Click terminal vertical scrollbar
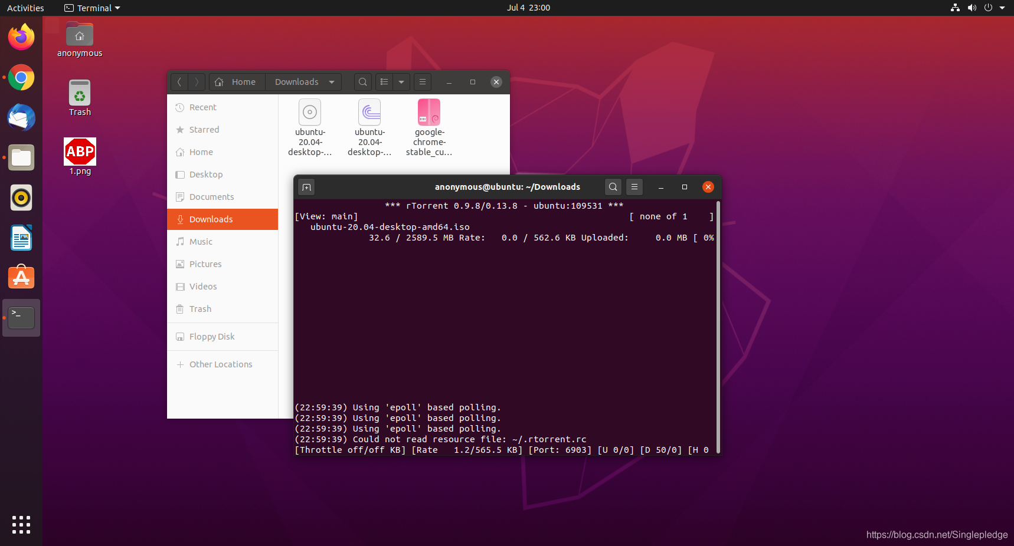The height and width of the screenshot is (546, 1014). 718,327
